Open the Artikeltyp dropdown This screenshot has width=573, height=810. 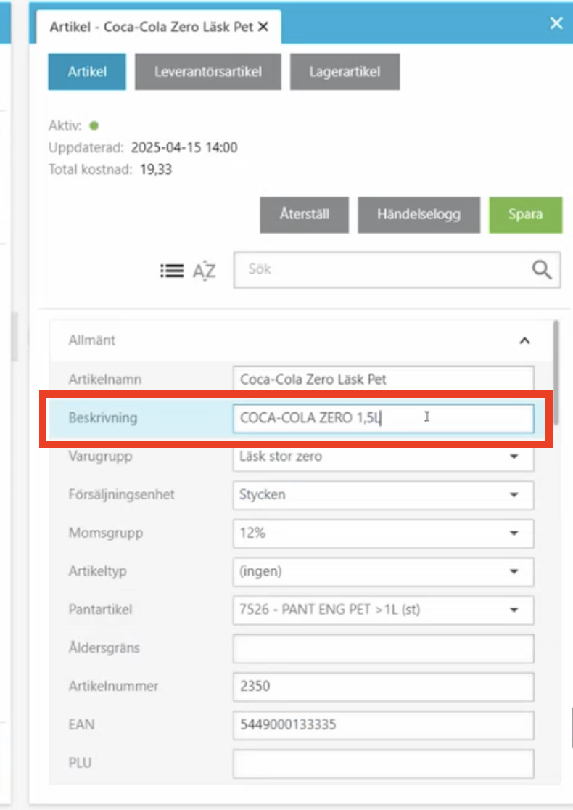383,571
